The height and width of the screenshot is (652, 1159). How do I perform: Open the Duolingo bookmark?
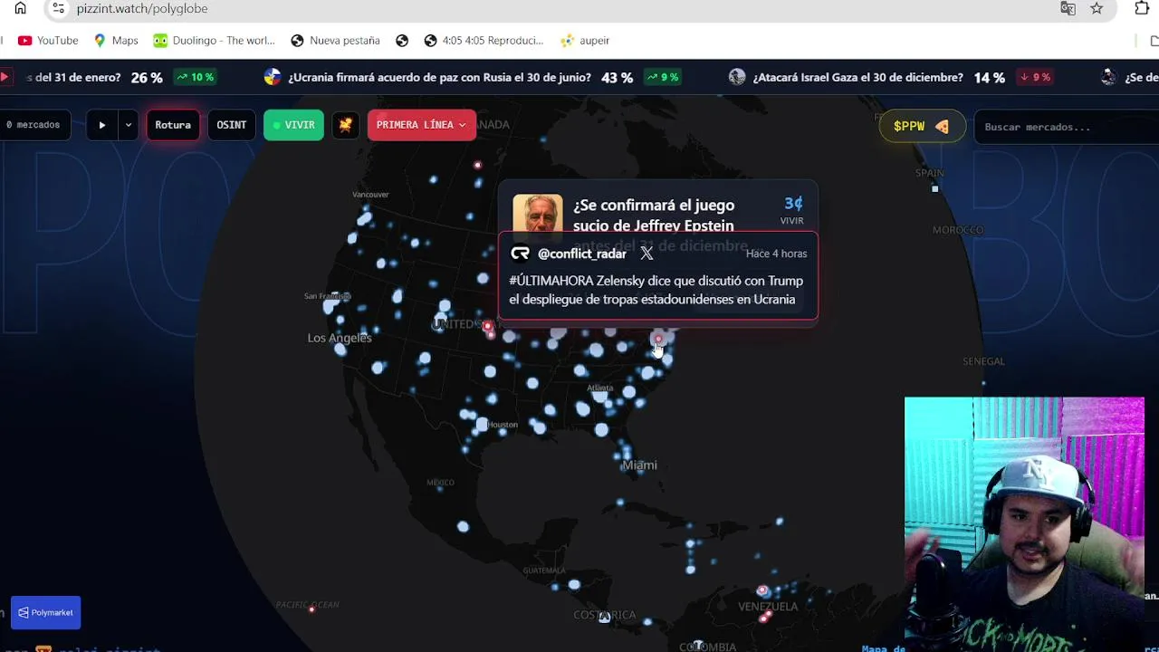click(x=214, y=41)
